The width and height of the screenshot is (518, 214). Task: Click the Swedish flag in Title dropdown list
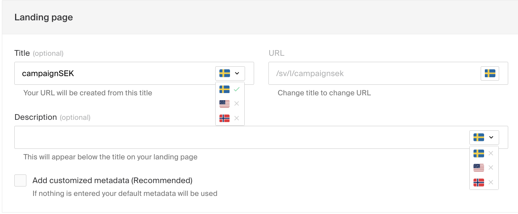click(x=224, y=89)
